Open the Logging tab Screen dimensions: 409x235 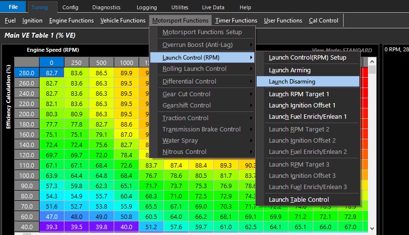[x=146, y=7]
